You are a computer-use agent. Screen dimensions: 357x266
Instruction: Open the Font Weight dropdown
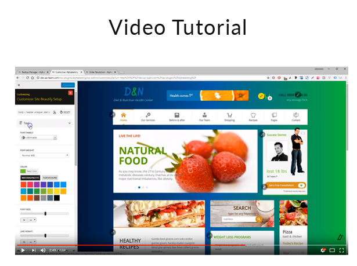(44, 155)
